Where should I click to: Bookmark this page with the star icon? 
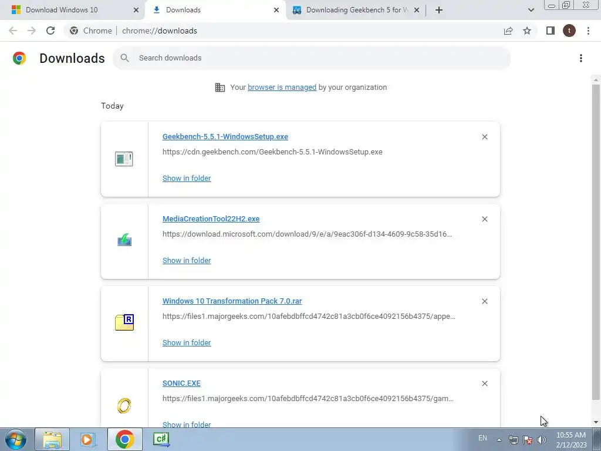[x=527, y=31]
